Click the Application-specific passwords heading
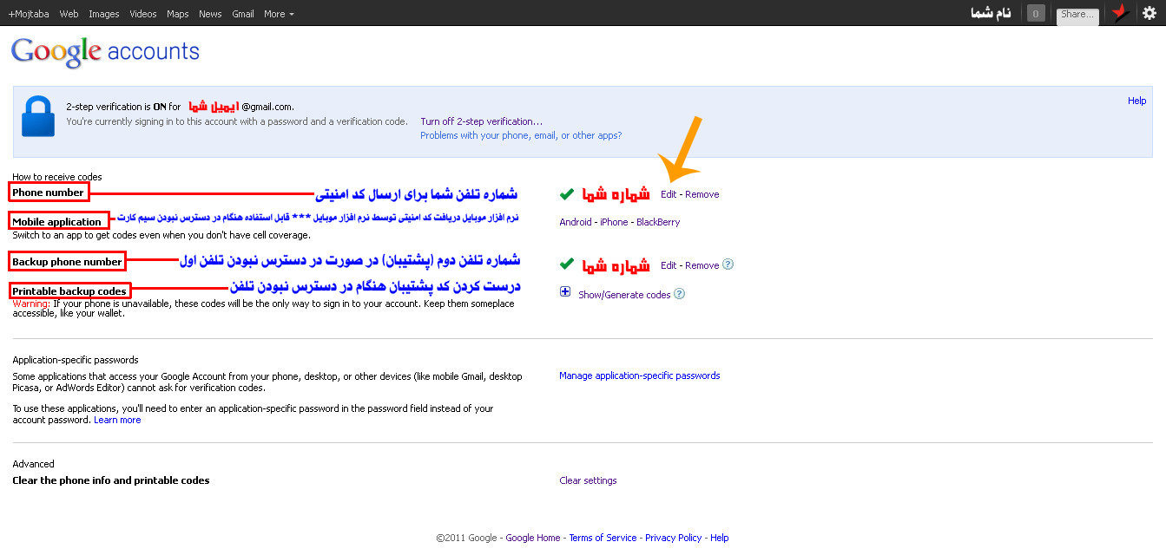This screenshot has height=555, width=1166. click(x=76, y=360)
